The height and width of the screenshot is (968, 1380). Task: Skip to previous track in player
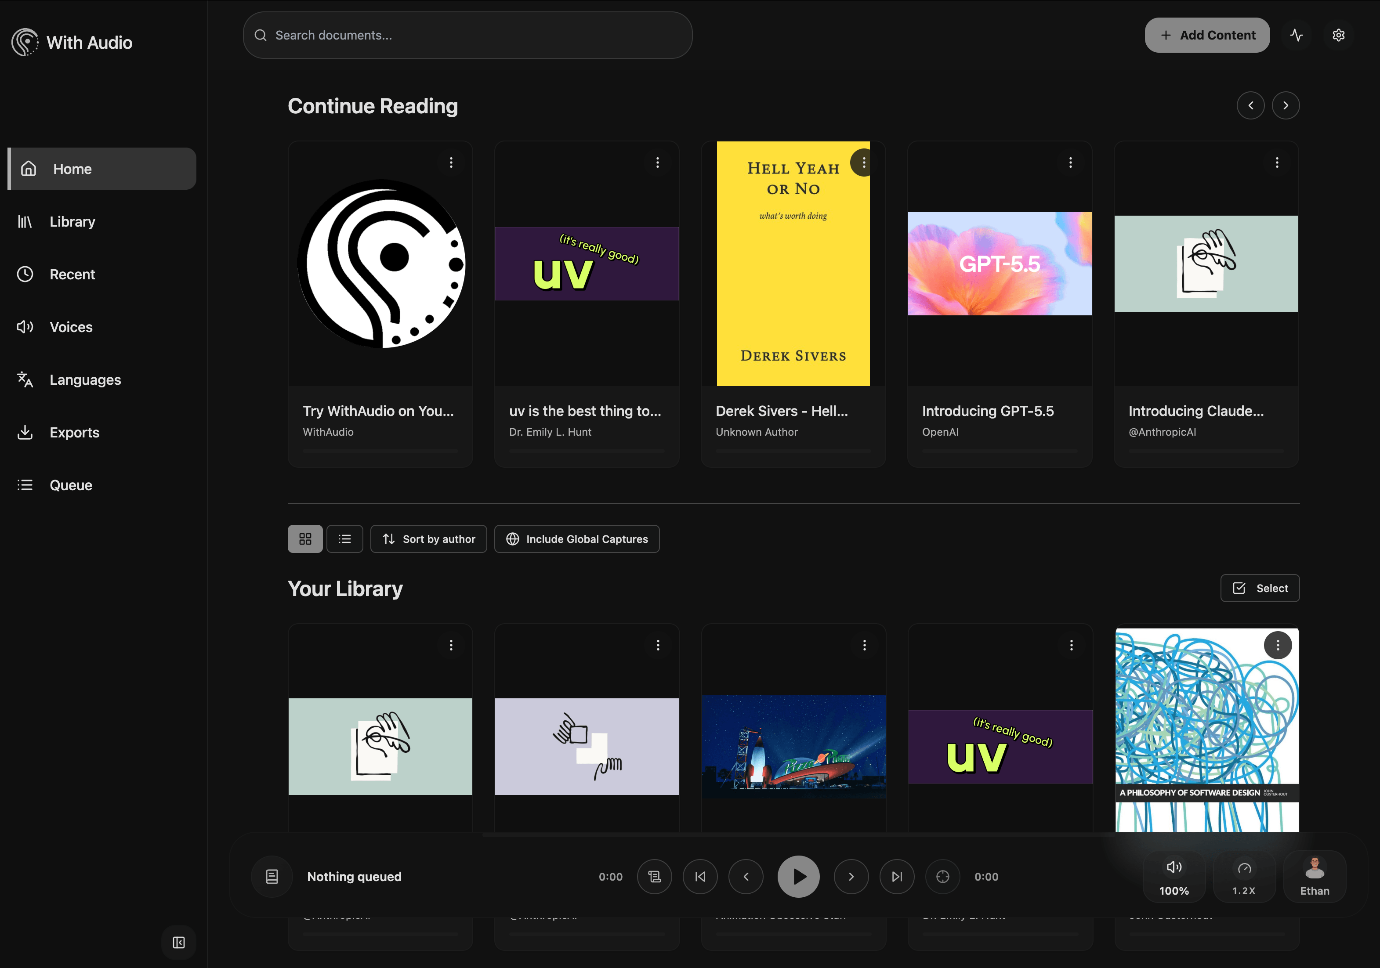click(x=700, y=877)
